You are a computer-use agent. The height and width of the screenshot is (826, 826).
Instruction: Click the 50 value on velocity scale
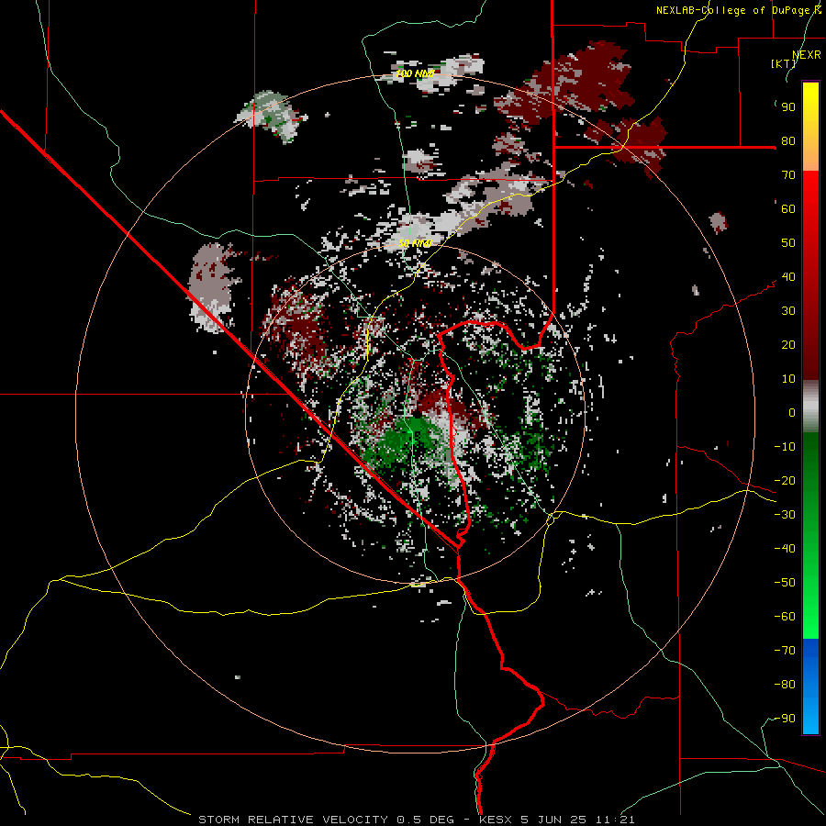point(788,243)
